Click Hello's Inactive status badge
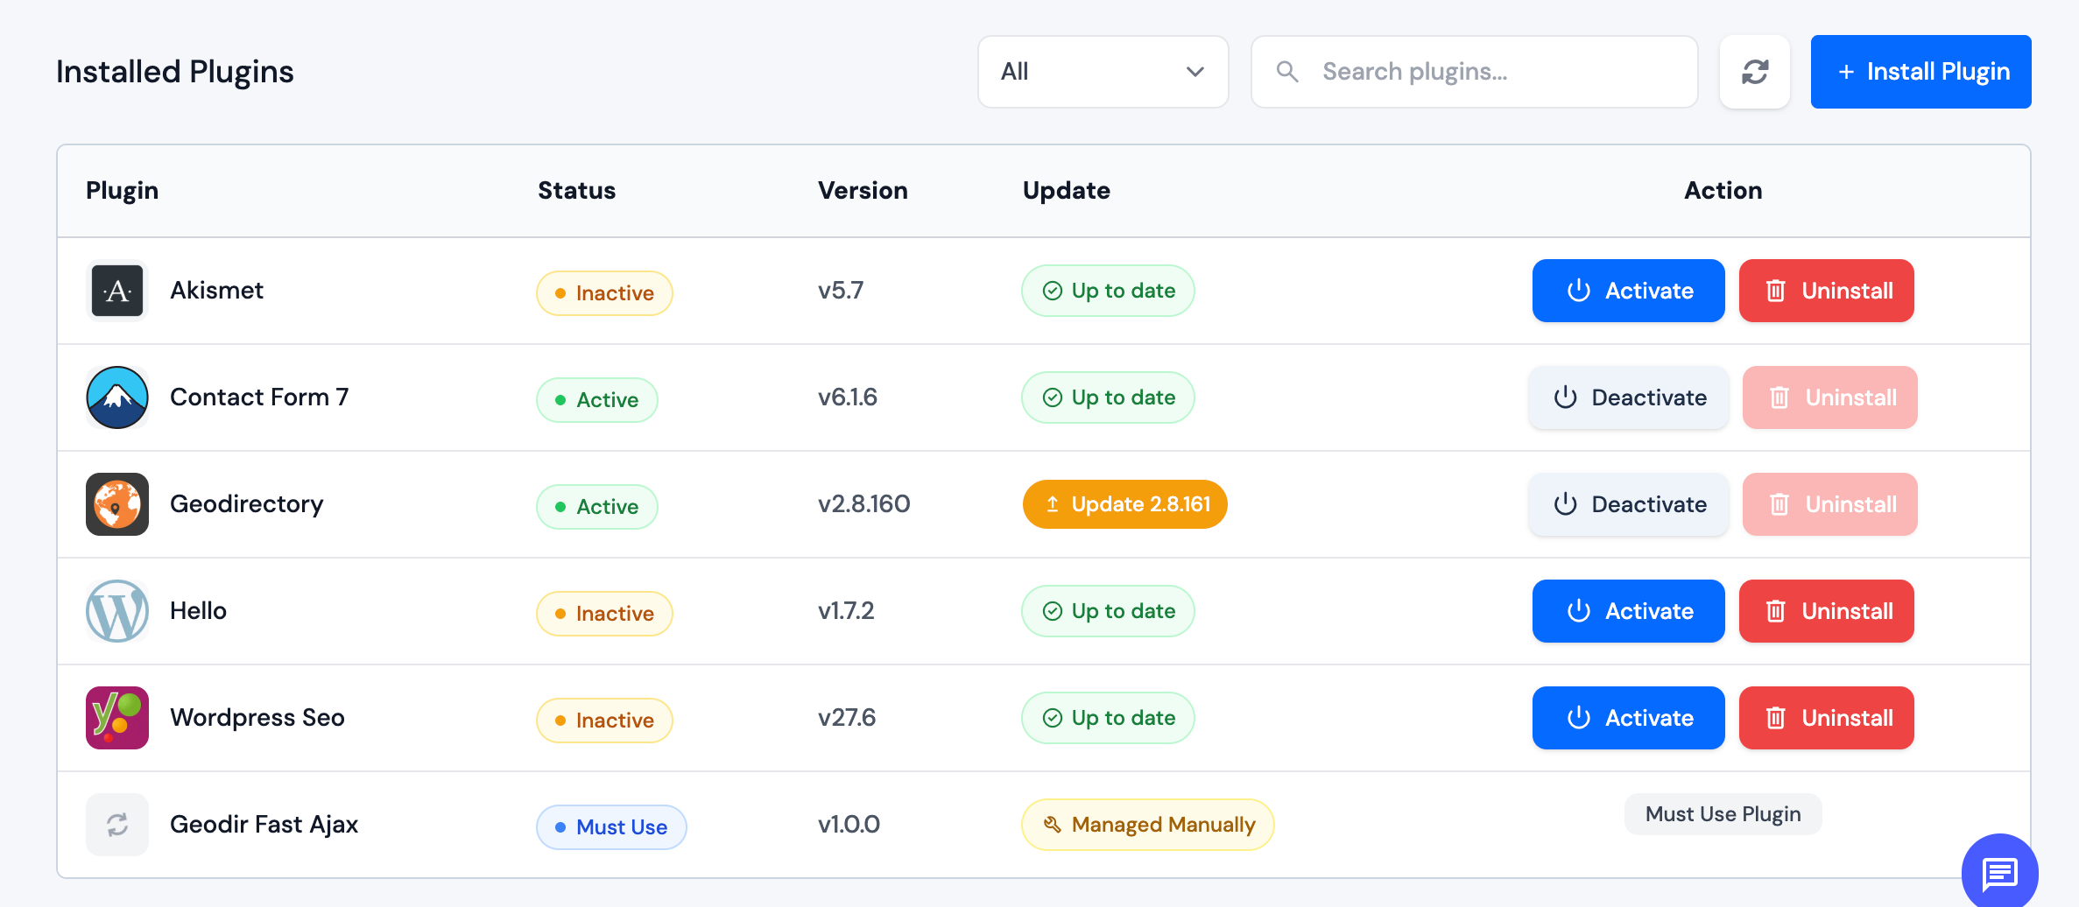The width and height of the screenshot is (2079, 907). [604, 614]
